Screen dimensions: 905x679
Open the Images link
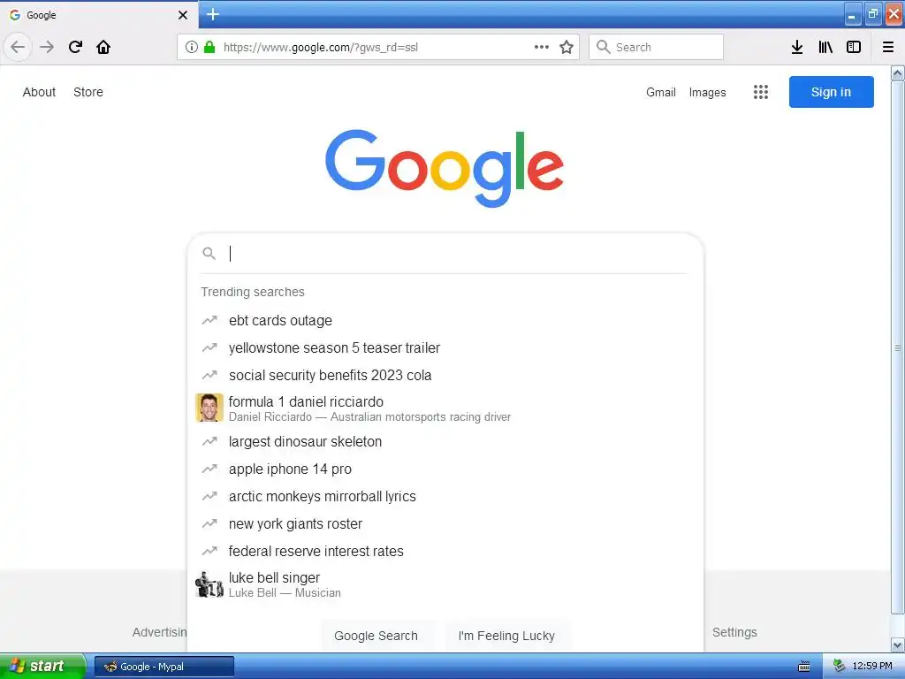(x=708, y=92)
